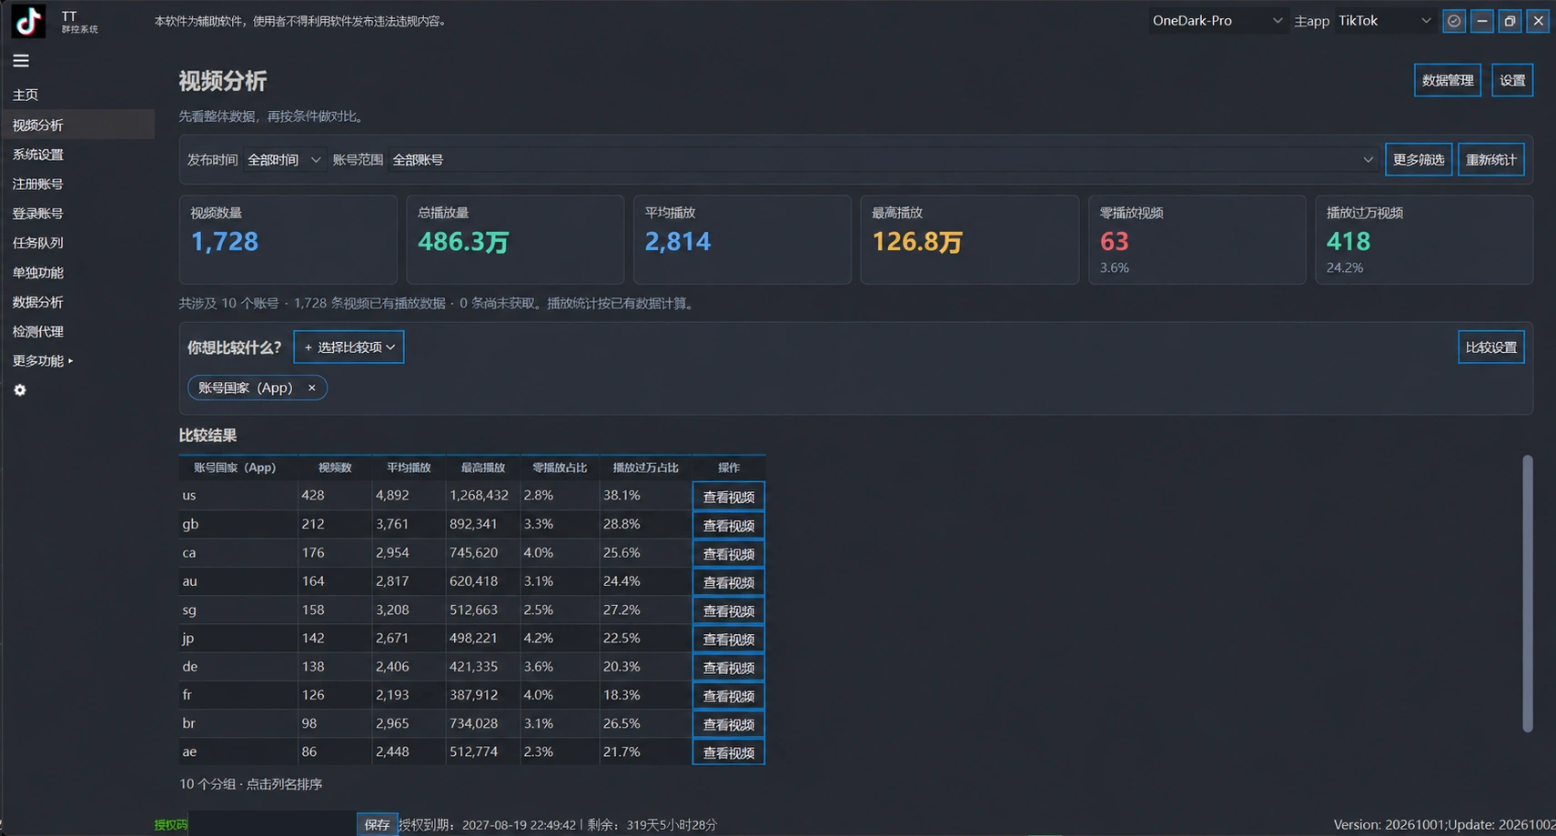Open 注册账号 in sidebar
This screenshot has width=1556, height=836.
(x=38, y=184)
